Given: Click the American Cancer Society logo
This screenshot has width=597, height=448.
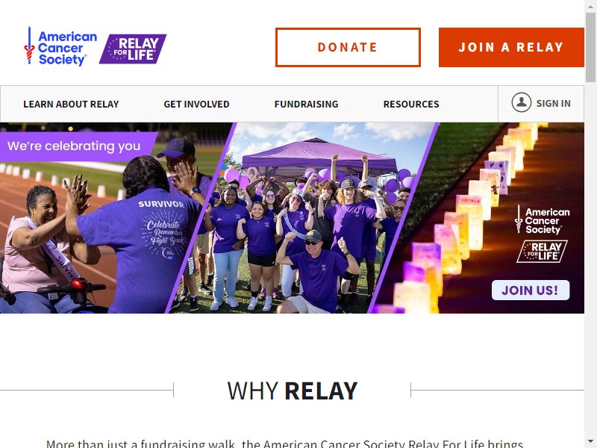Looking at the screenshot, I should tap(60, 47).
